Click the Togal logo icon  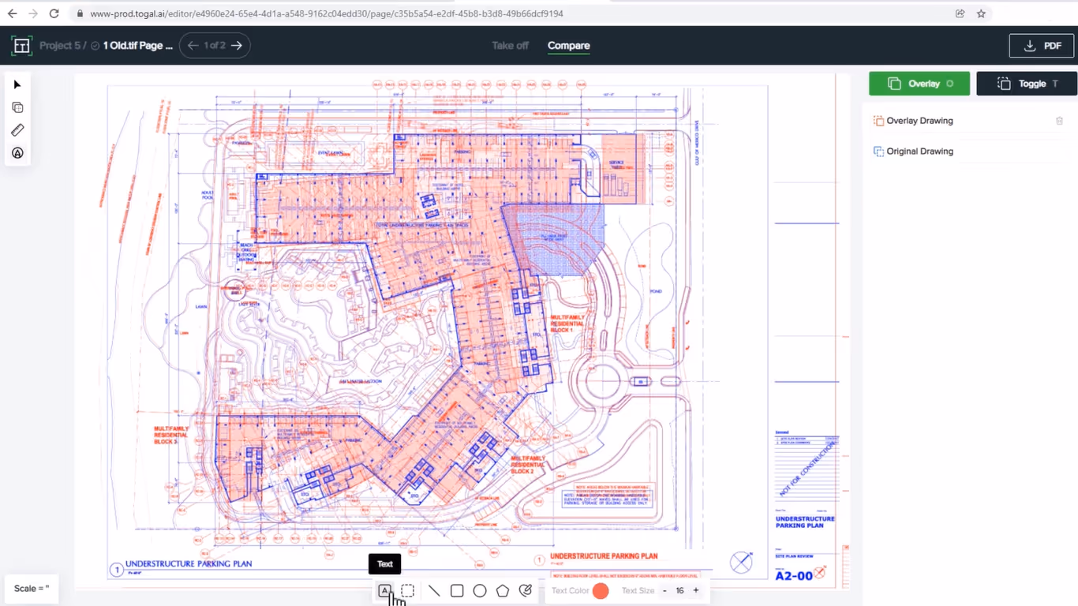(x=21, y=46)
